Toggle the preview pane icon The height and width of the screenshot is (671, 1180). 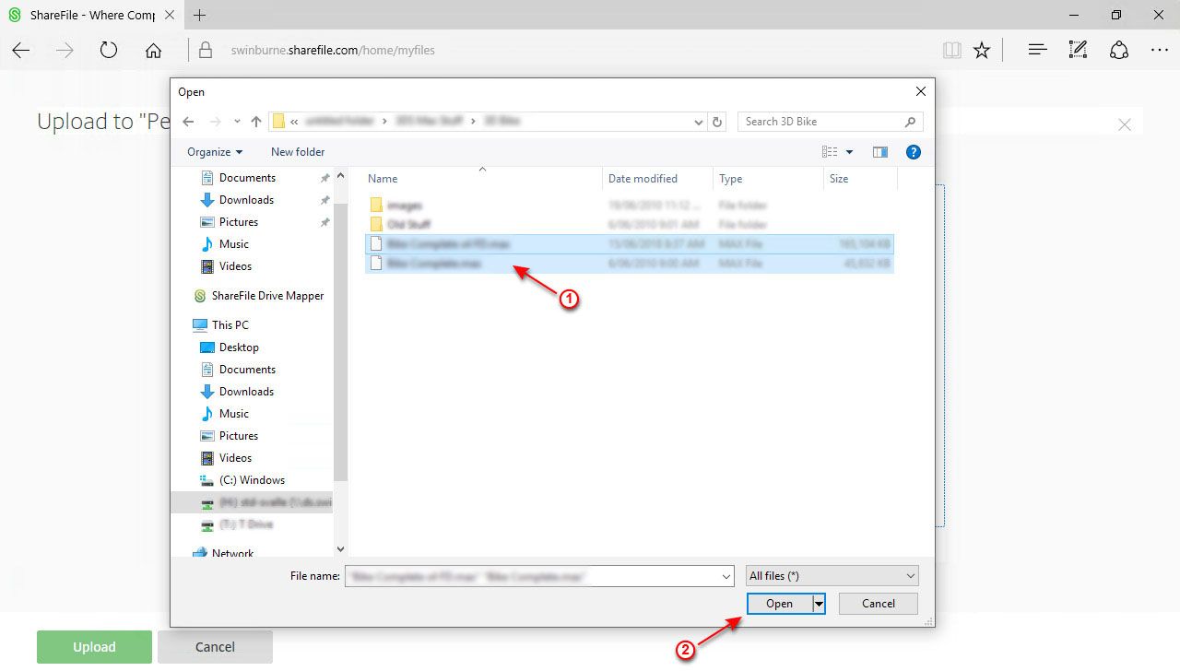[879, 152]
